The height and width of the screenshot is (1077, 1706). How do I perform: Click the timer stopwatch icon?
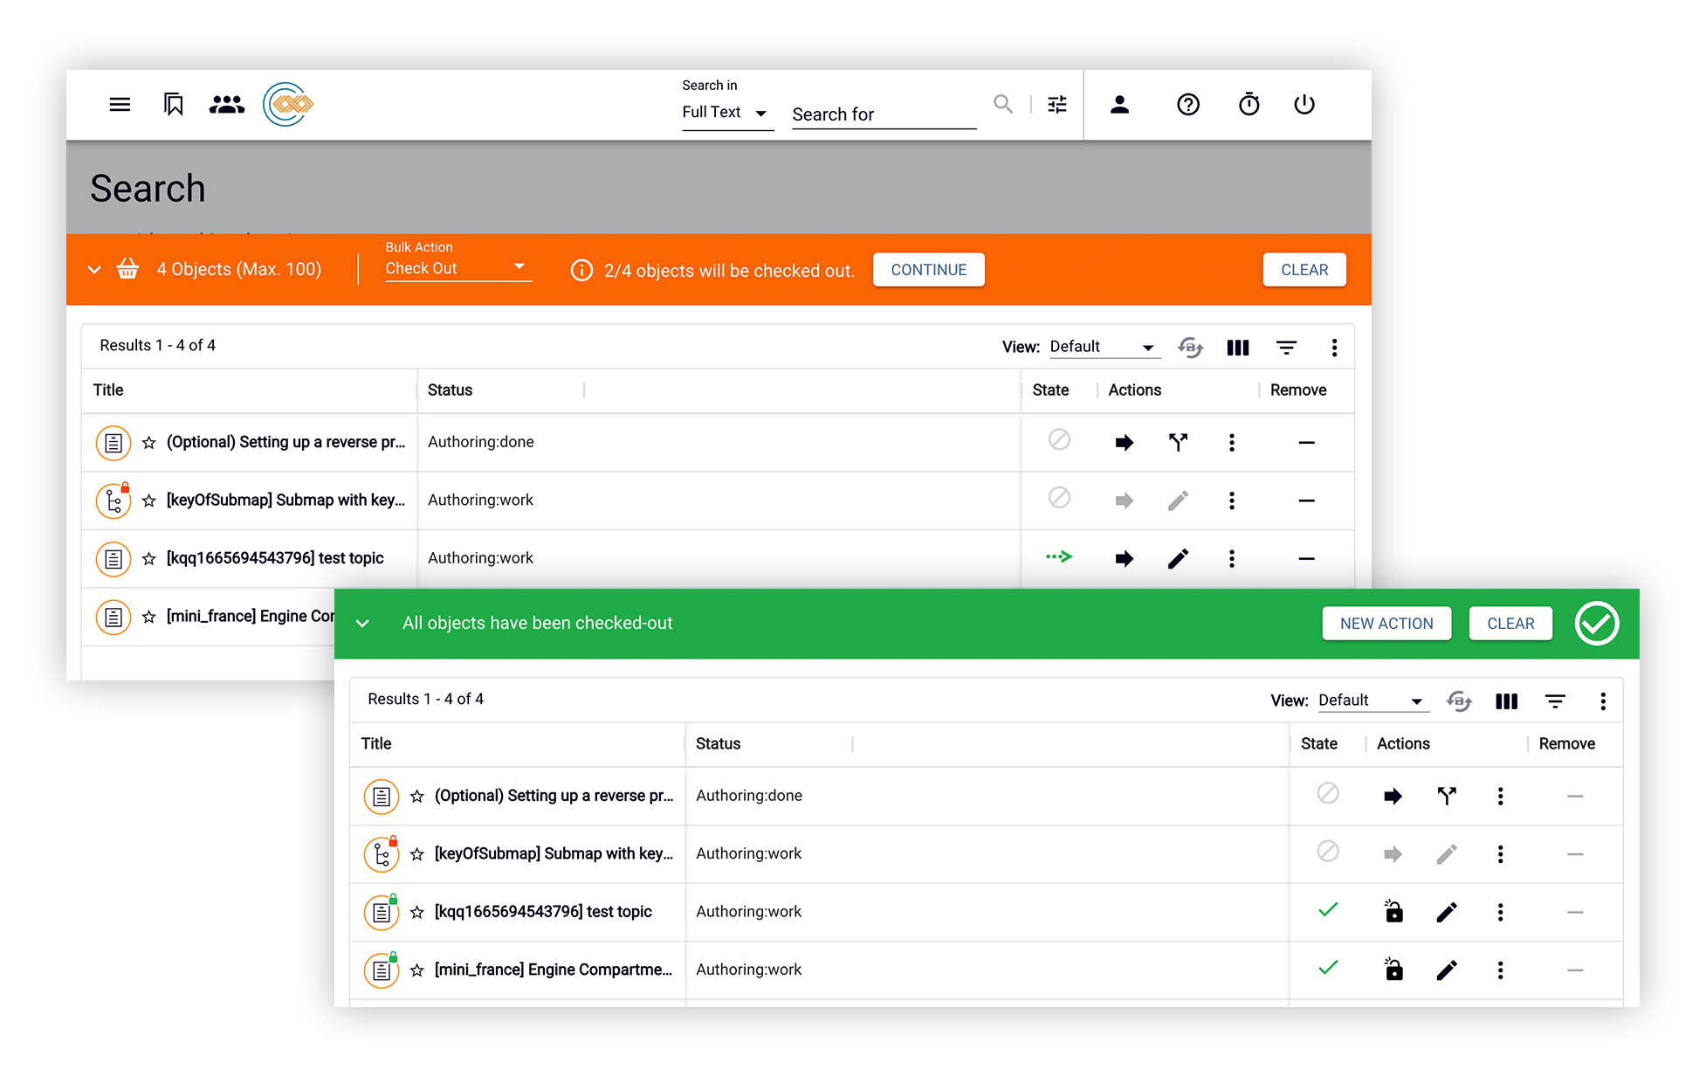pos(1249,105)
